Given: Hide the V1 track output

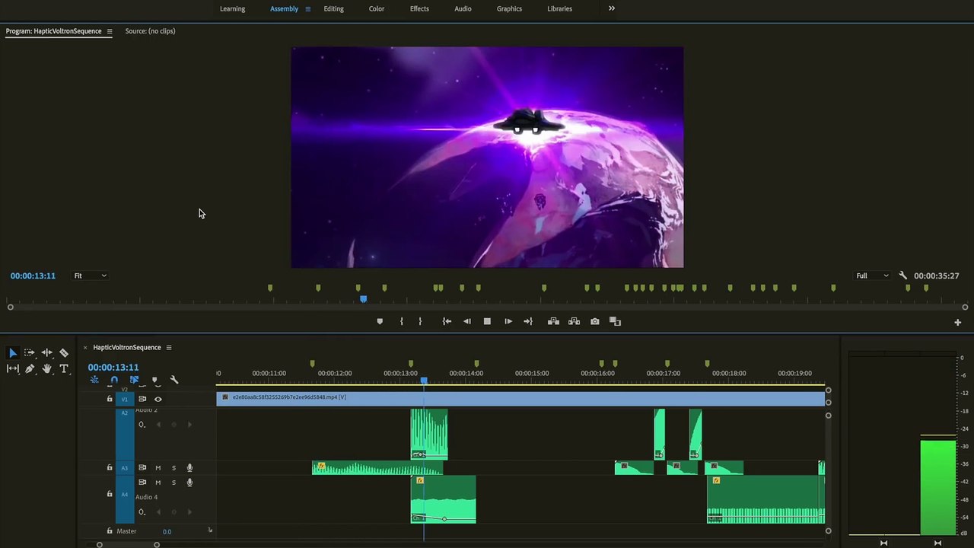Looking at the screenshot, I should 158,399.
